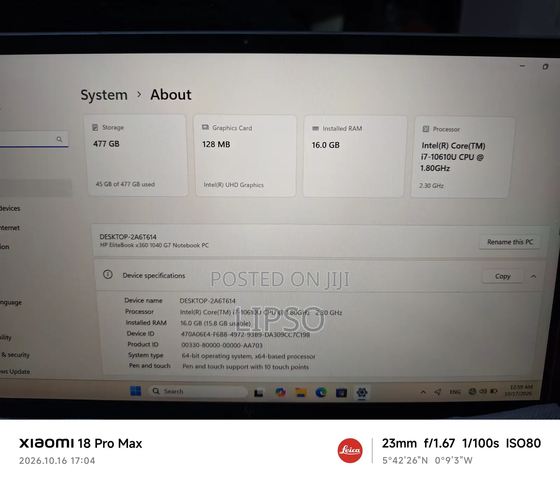Copy the device specifications
Screen dimensions: 560x482
(503, 276)
